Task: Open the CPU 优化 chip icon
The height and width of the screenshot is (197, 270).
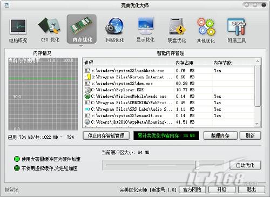Action: pyautogui.click(x=49, y=26)
